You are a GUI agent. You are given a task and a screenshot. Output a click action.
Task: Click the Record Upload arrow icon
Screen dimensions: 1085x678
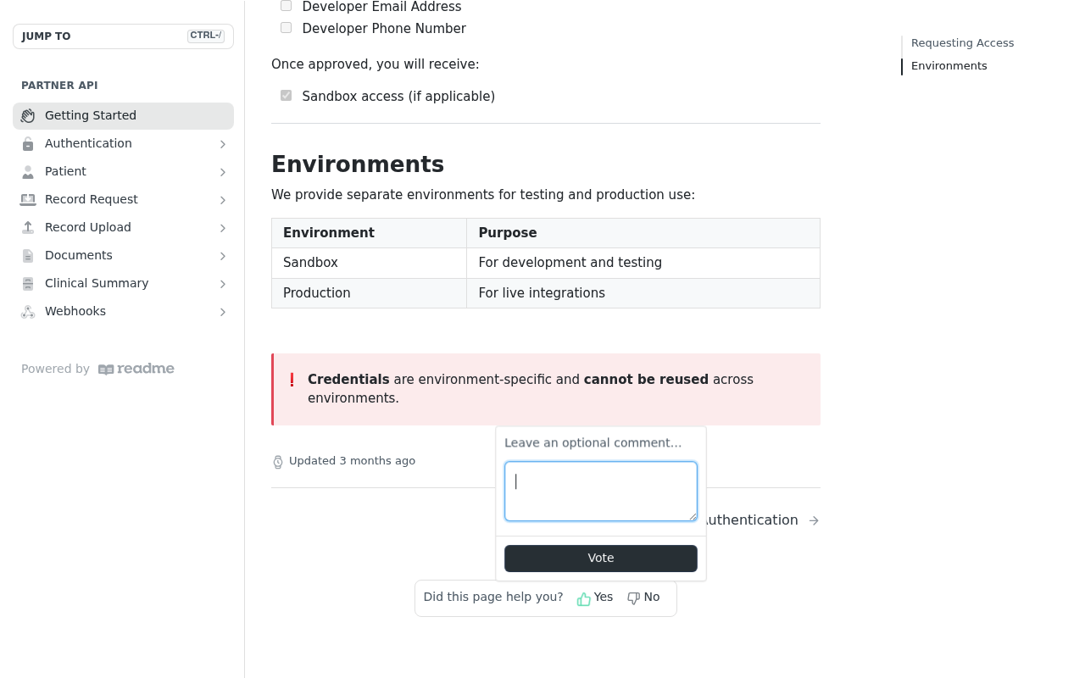28,228
